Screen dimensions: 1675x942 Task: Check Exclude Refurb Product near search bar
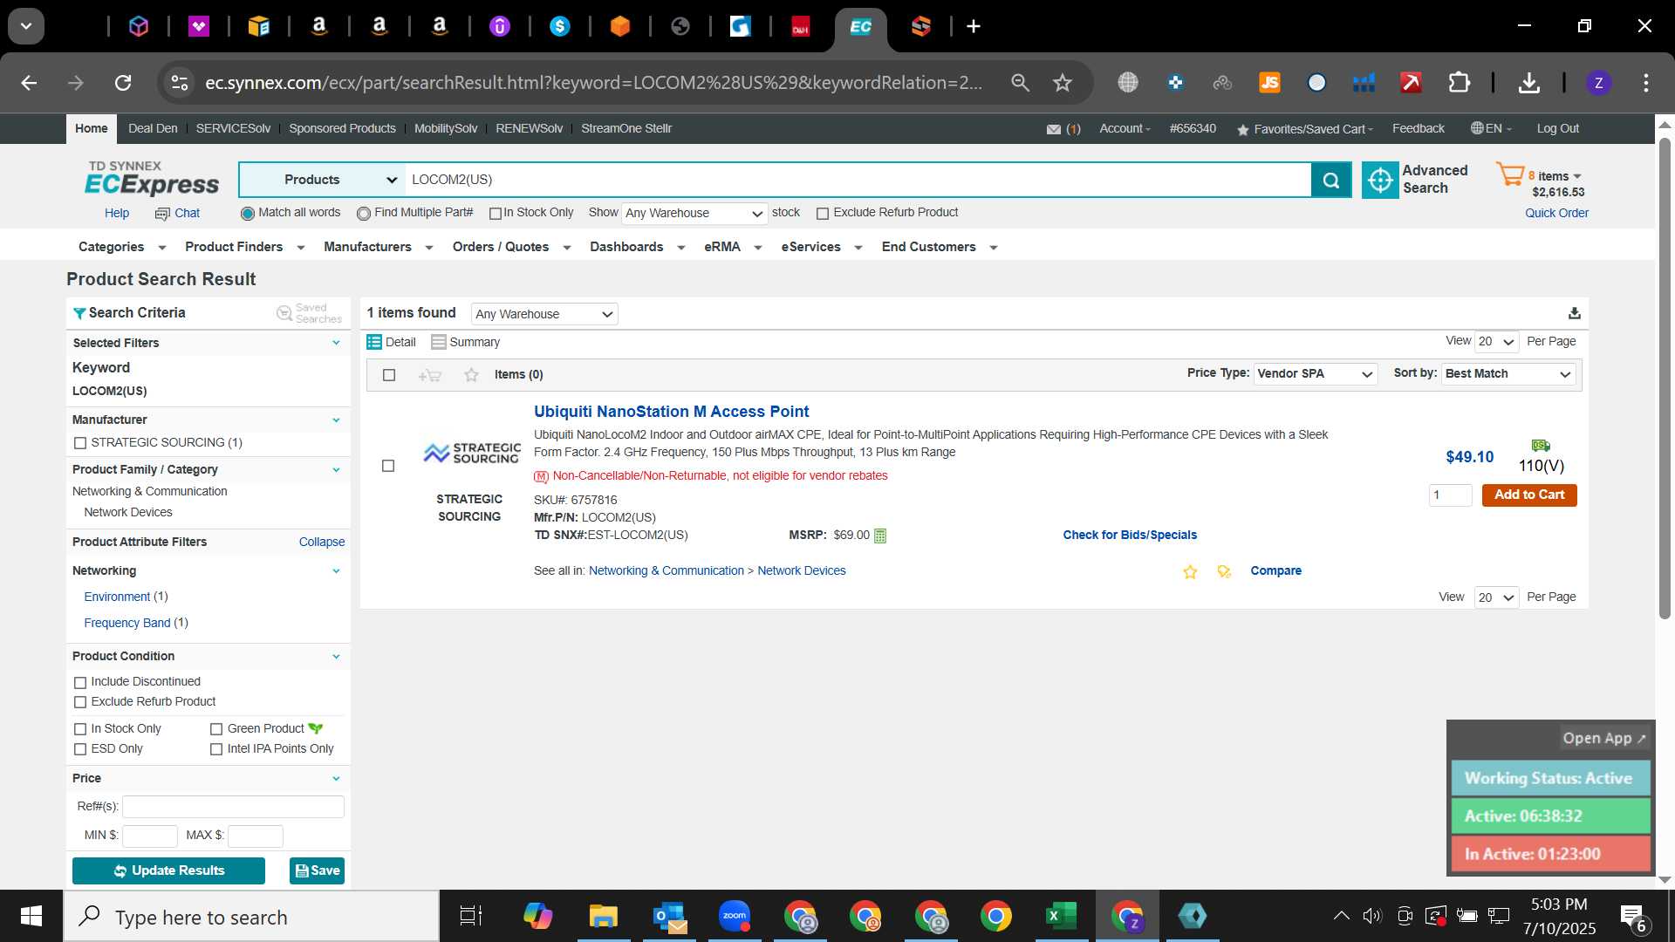(x=822, y=214)
